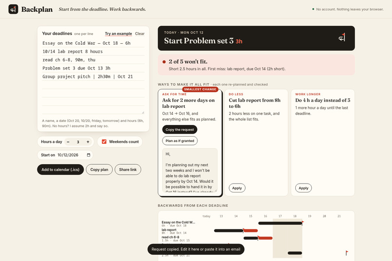Click the Start Problem set 3 heading
392x261 pixels.
point(199,41)
